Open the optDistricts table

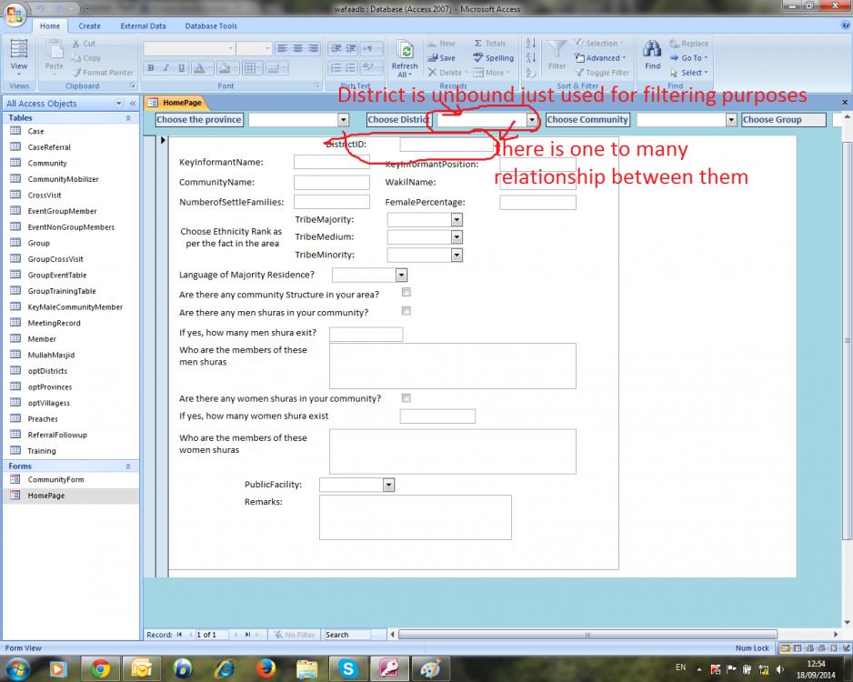coord(47,371)
